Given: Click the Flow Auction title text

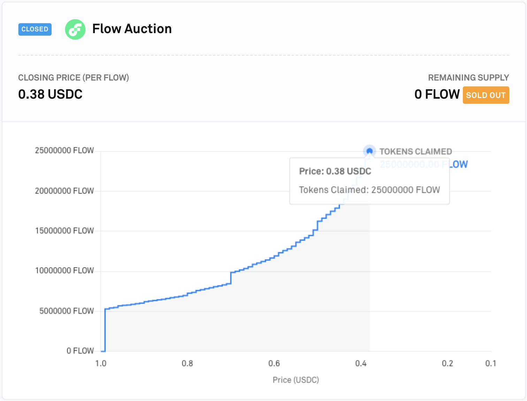Looking at the screenshot, I should pyautogui.click(x=132, y=29).
